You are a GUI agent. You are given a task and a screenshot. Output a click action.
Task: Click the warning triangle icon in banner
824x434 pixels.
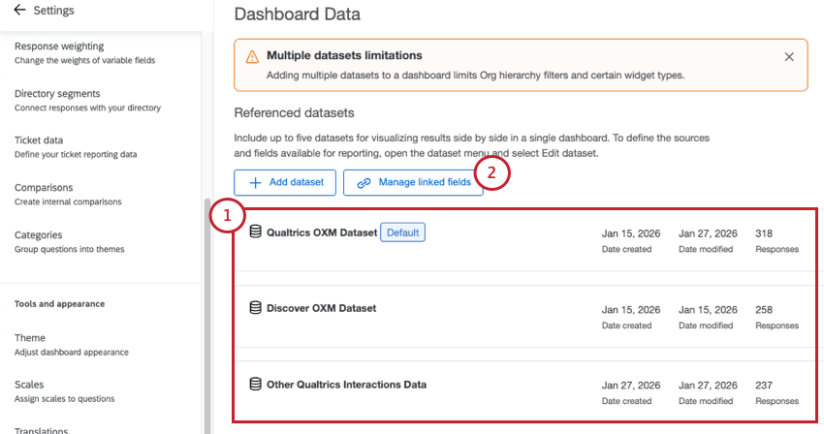[x=252, y=57]
